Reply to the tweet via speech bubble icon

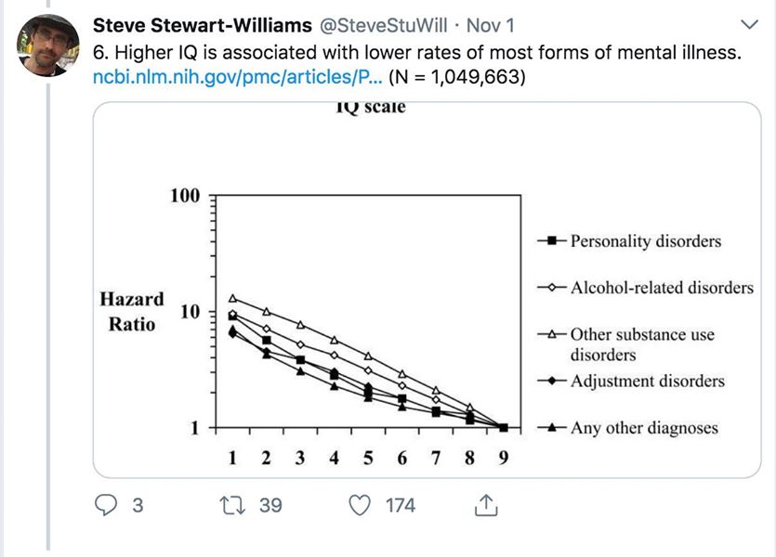(108, 506)
